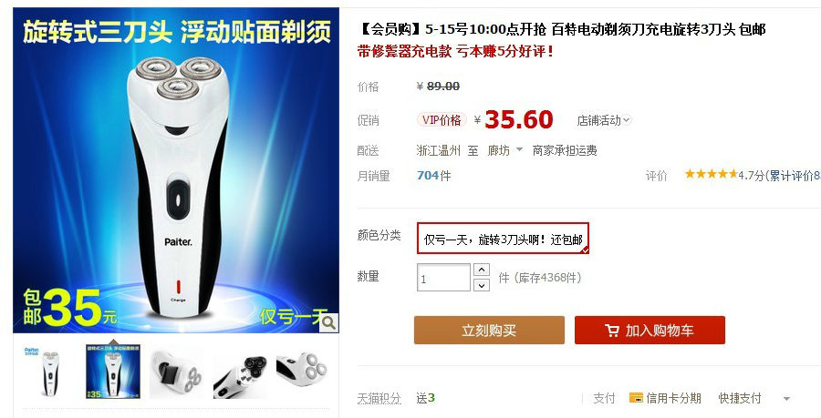The image size is (821, 418).
Task: Click the 加入购物车 add to cart button
Action: point(650,331)
